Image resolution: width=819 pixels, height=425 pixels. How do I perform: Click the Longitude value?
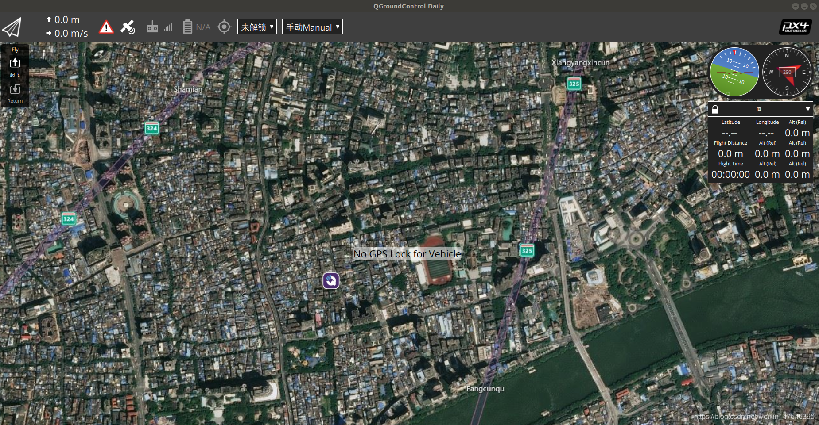coord(766,133)
